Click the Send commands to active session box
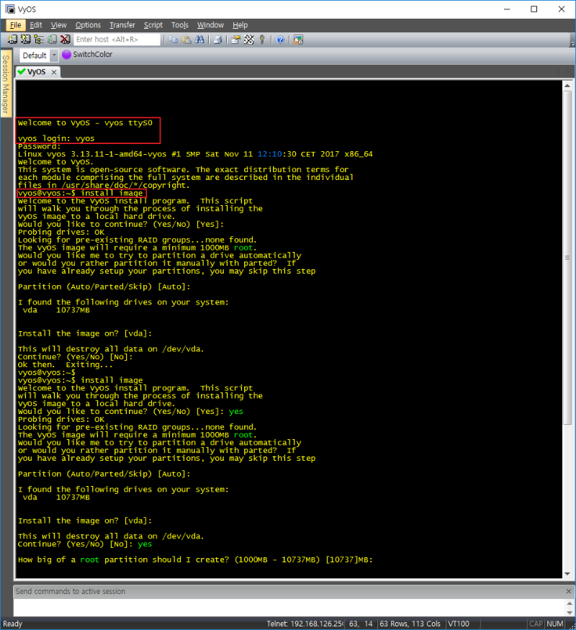Screen dimensions: 576x630 (x=282, y=591)
